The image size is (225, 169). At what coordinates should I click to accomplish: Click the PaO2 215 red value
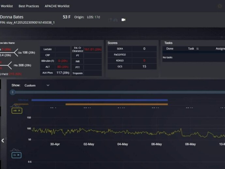tap(15, 74)
